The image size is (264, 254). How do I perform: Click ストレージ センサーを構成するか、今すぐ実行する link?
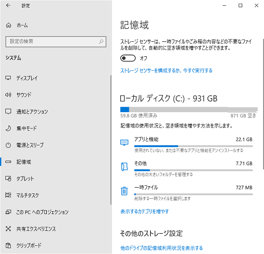pos(167,70)
